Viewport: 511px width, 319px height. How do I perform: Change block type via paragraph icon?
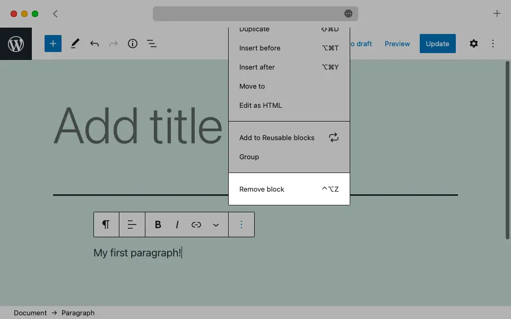106,225
